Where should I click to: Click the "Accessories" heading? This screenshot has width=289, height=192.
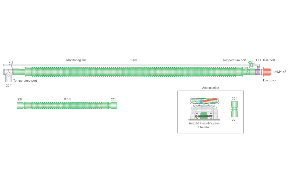point(210,87)
